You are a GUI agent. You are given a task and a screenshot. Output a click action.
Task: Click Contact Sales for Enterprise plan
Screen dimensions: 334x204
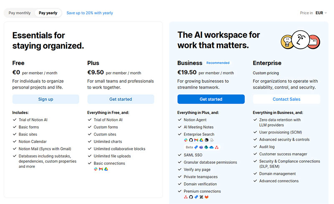point(286,99)
